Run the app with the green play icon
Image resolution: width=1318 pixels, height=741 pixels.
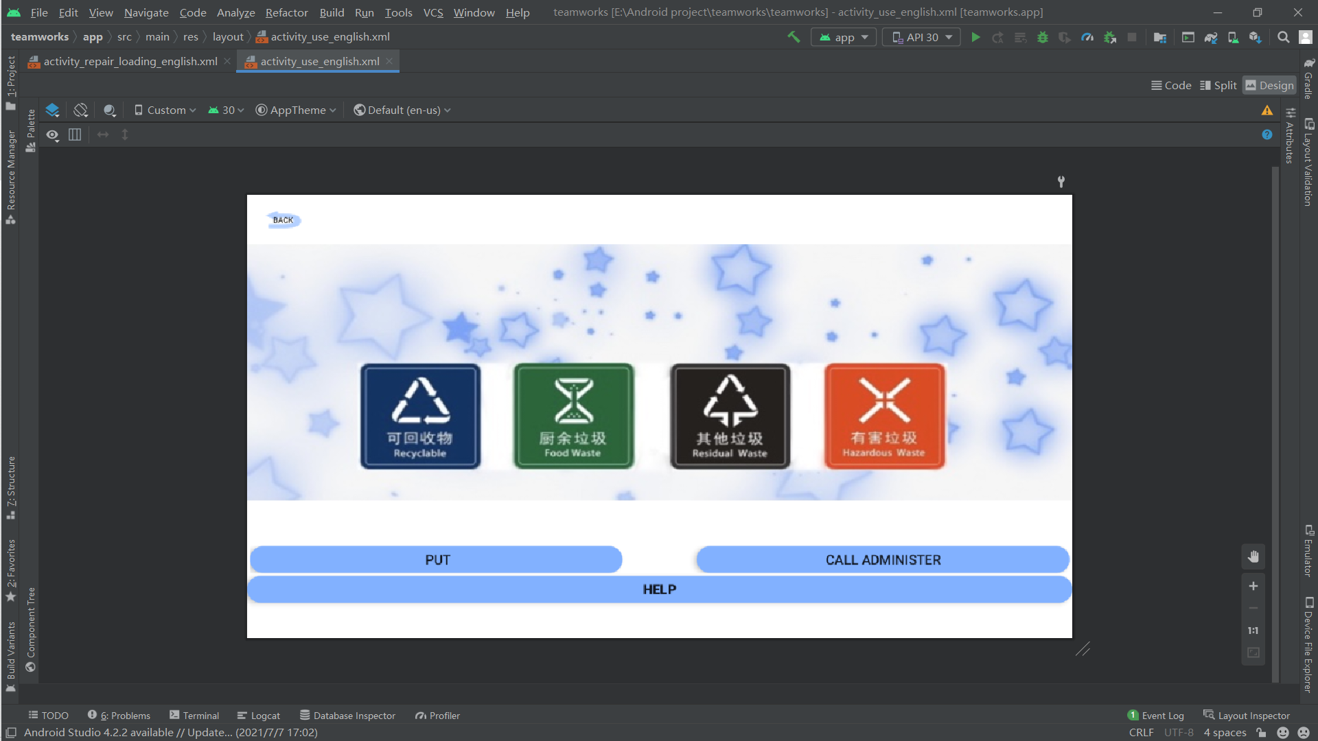click(975, 37)
